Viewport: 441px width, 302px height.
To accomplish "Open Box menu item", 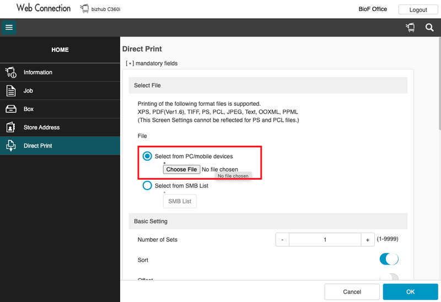I will tap(60, 109).
